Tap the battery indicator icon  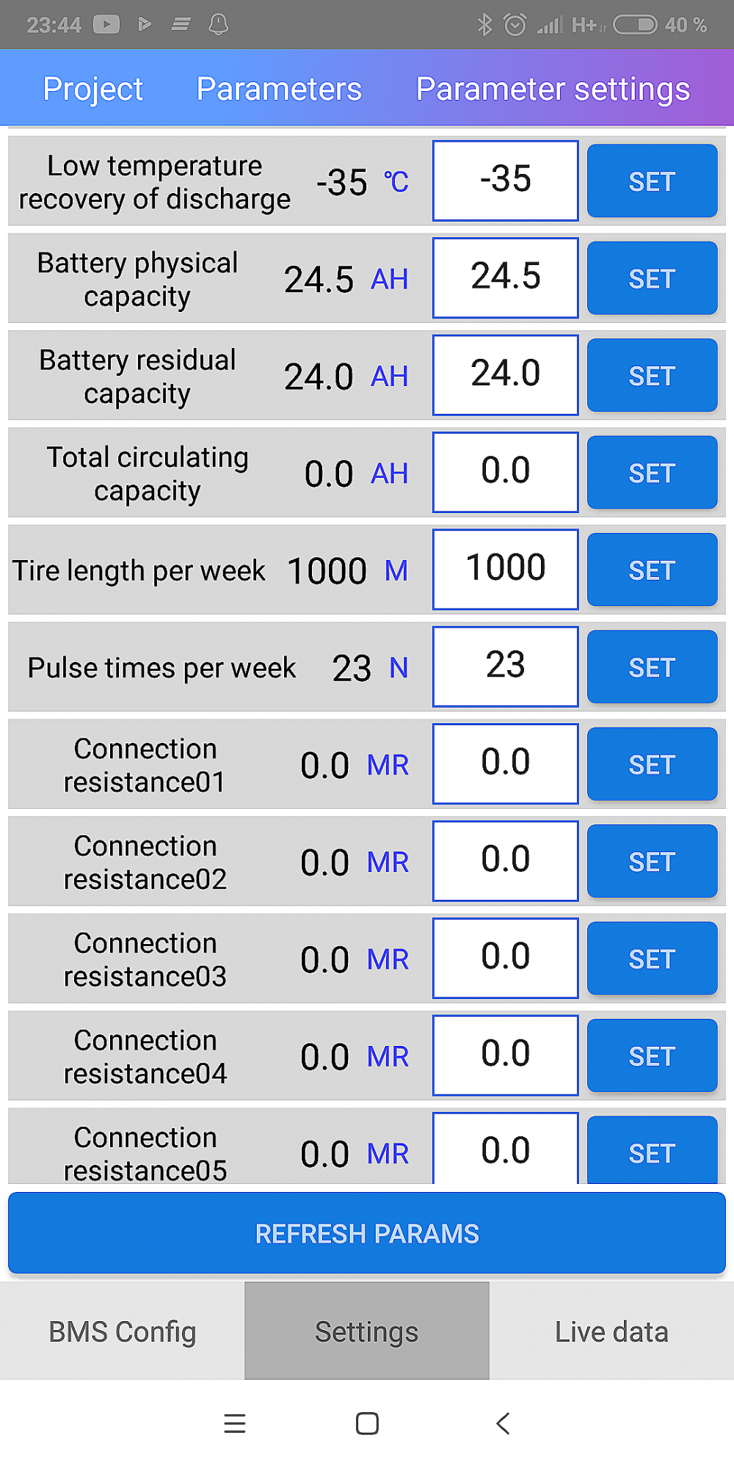[635, 25]
